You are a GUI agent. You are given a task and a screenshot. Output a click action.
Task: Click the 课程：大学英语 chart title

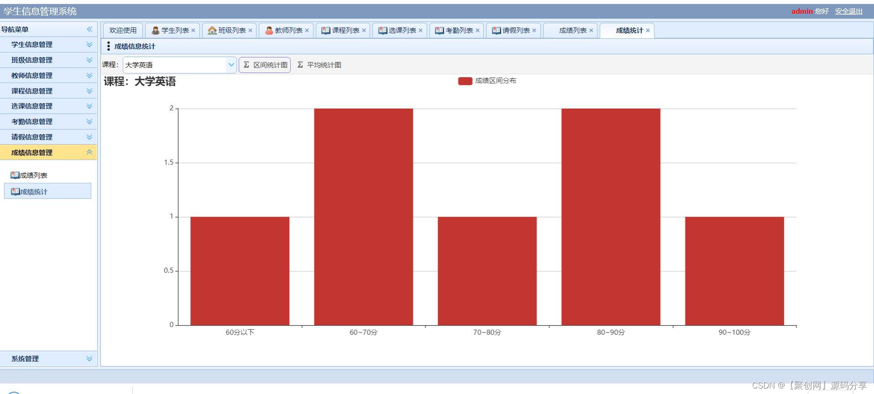point(140,82)
